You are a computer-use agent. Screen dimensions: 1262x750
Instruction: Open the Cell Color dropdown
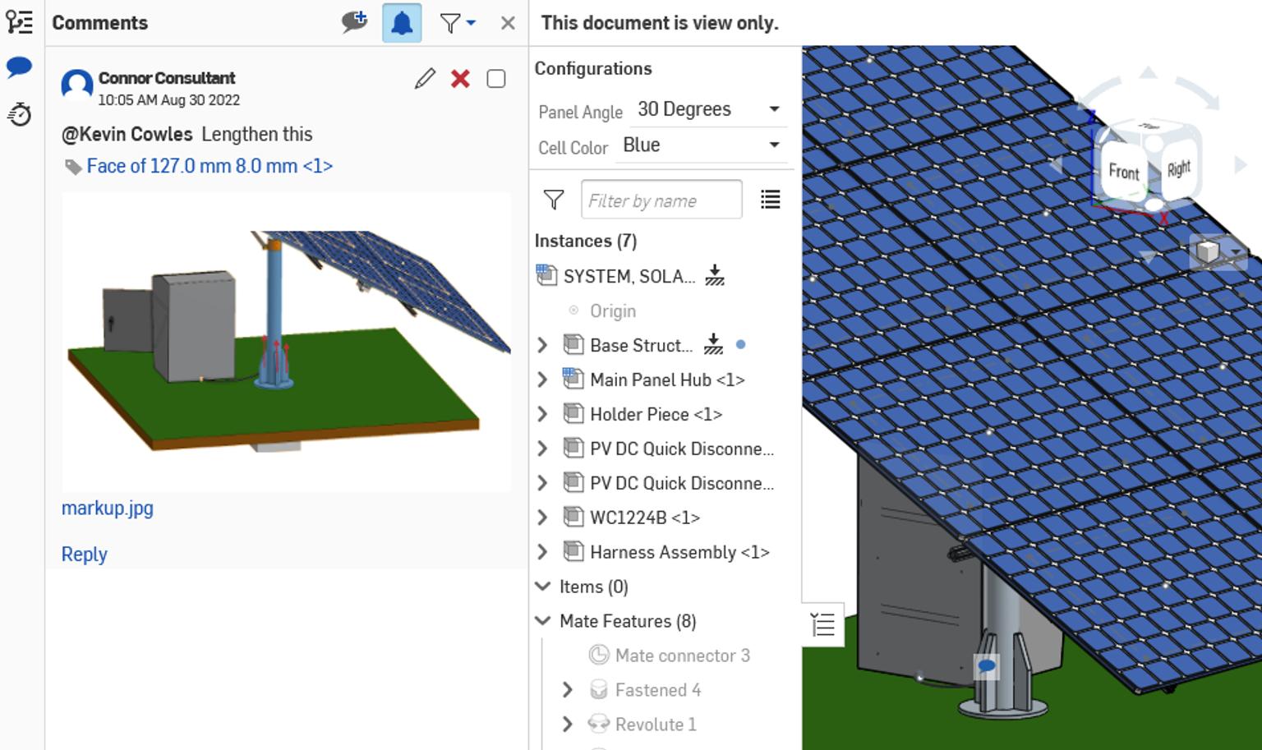[x=773, y=145]
